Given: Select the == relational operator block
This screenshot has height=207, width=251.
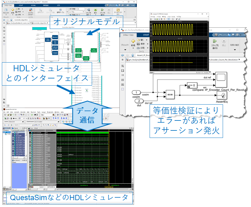Looking at the screenshot, I should point(170,95).
